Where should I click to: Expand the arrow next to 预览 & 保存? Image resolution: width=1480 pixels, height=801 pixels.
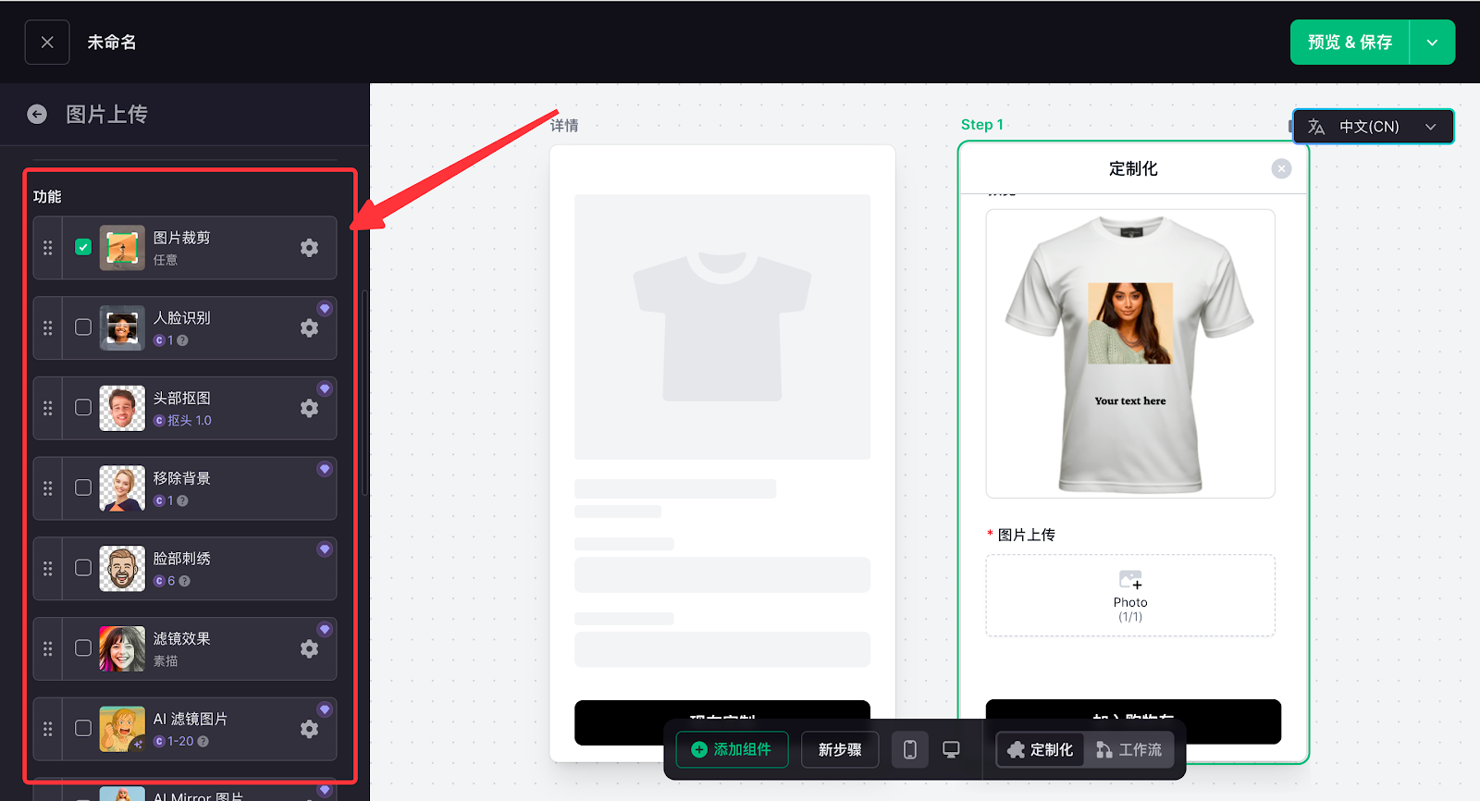1432,43
